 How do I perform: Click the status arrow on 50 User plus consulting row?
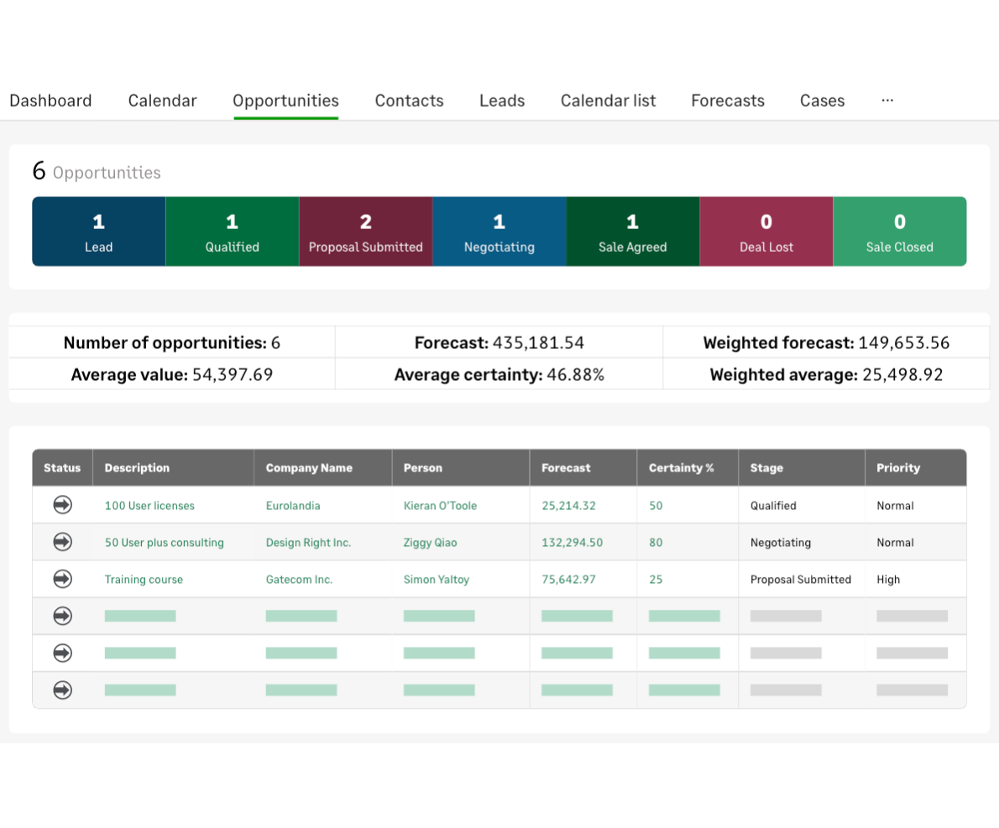[62, 542]
